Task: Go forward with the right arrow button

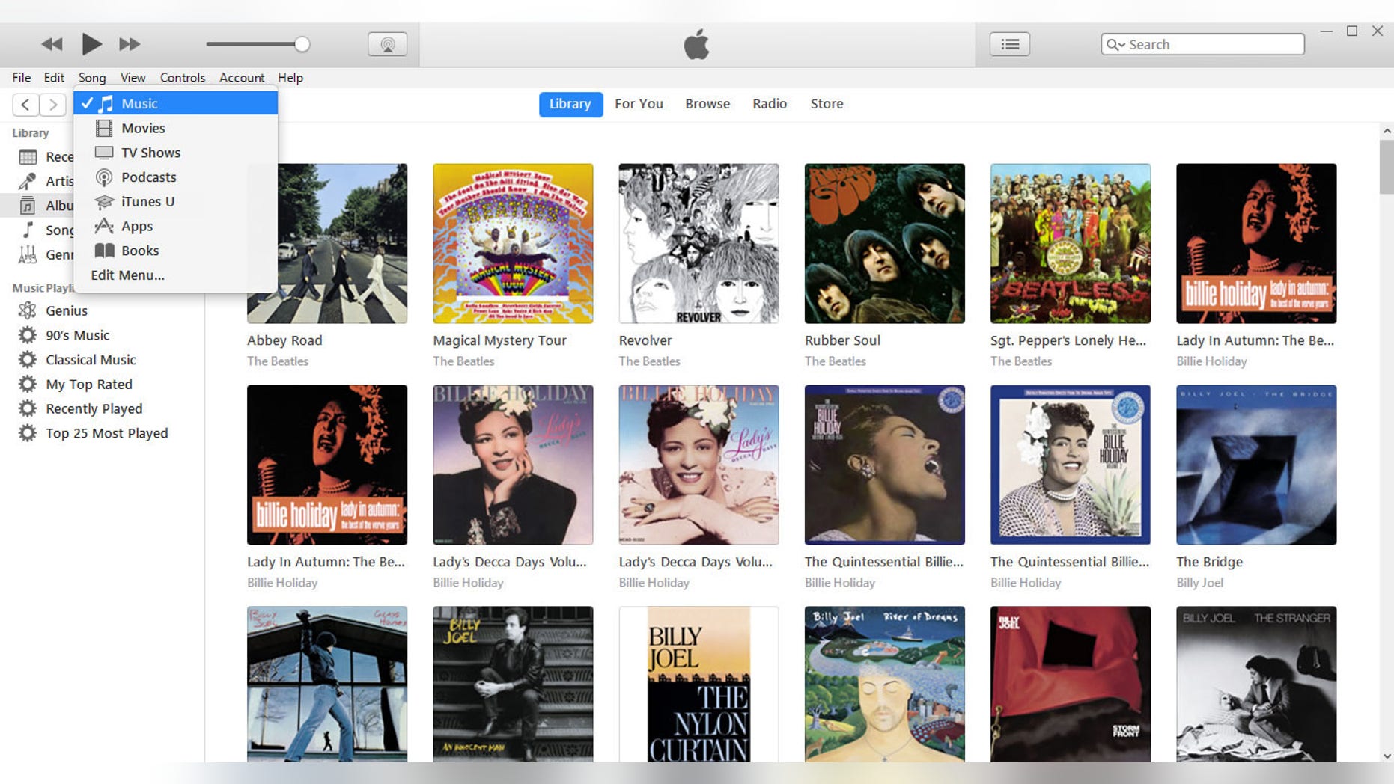Action: (x=52, y=105)
